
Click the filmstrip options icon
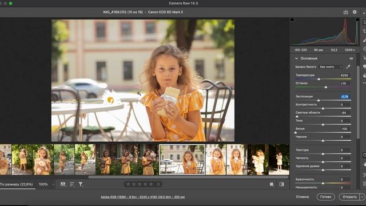click(63, 184)
